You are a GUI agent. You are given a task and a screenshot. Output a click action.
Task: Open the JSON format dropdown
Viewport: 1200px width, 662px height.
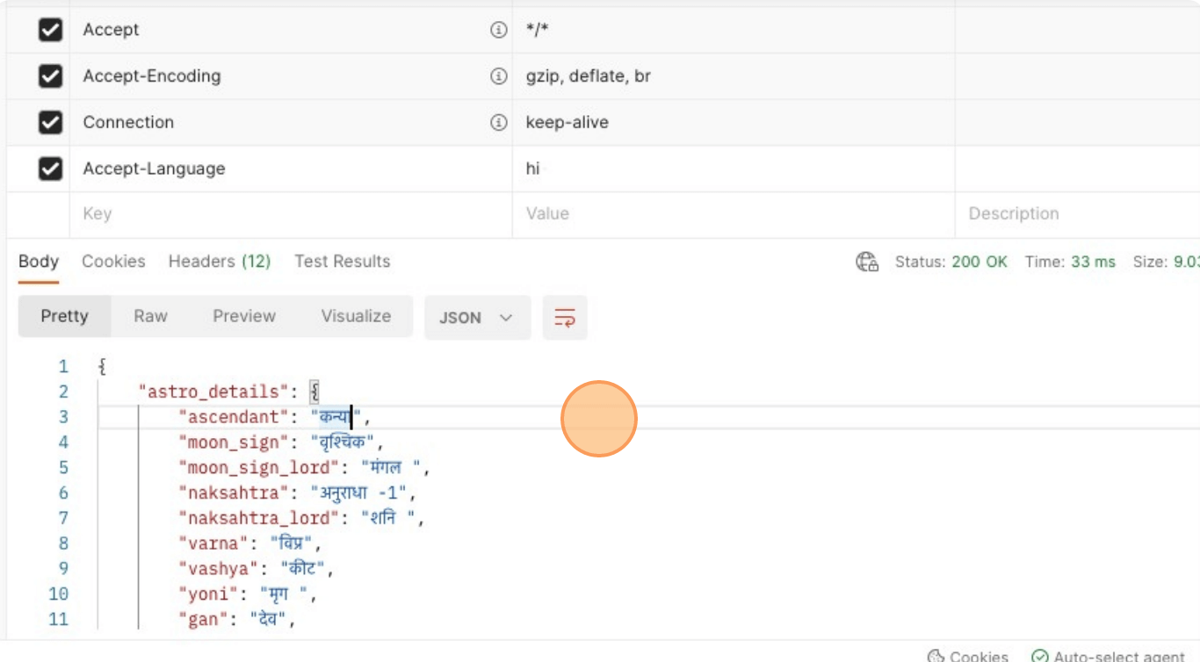[x=477, y=318]
